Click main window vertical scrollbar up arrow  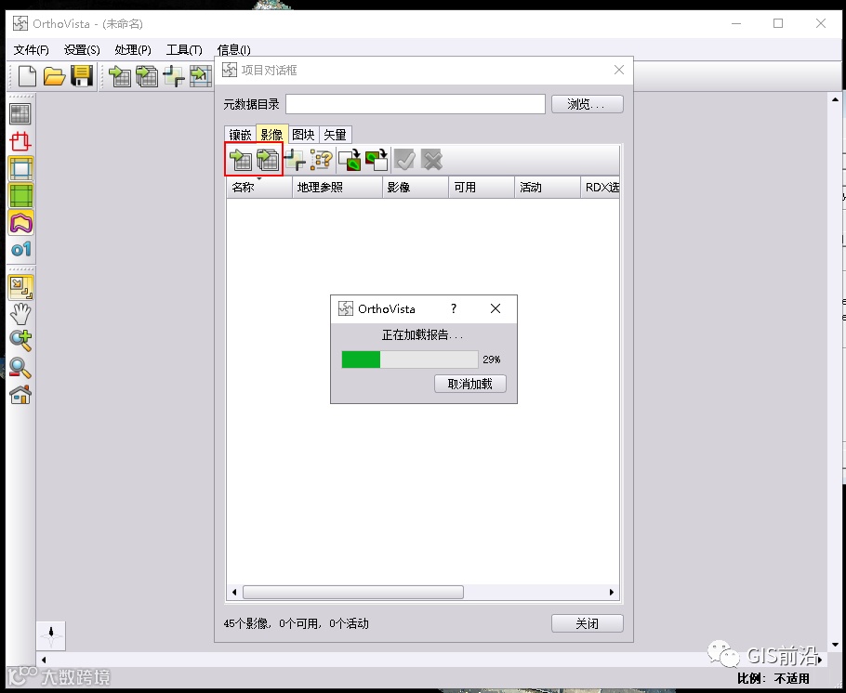(x=835, y=99)
